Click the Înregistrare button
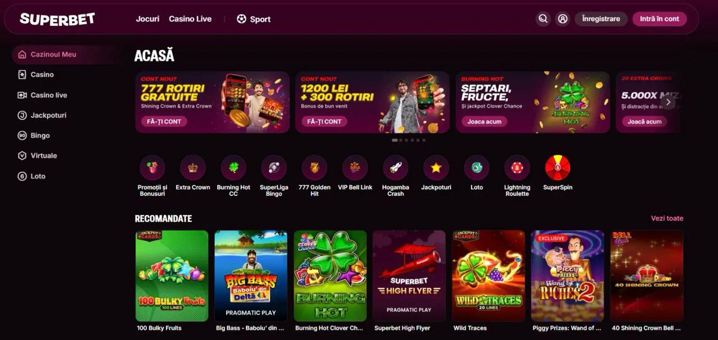 click(601, 19)
